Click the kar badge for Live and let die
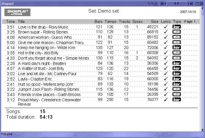The height and width of the screenshot is (138, 205). pos(177,73)
